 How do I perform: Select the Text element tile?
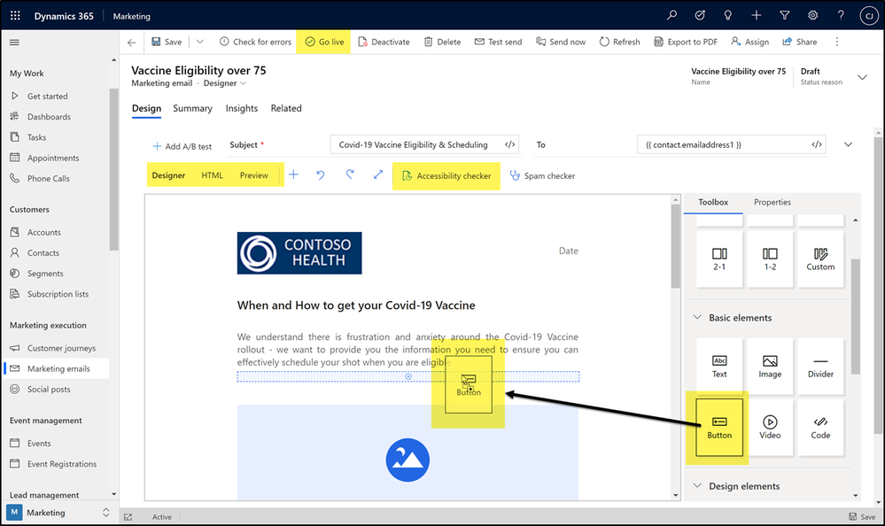(x=719, y=367)
